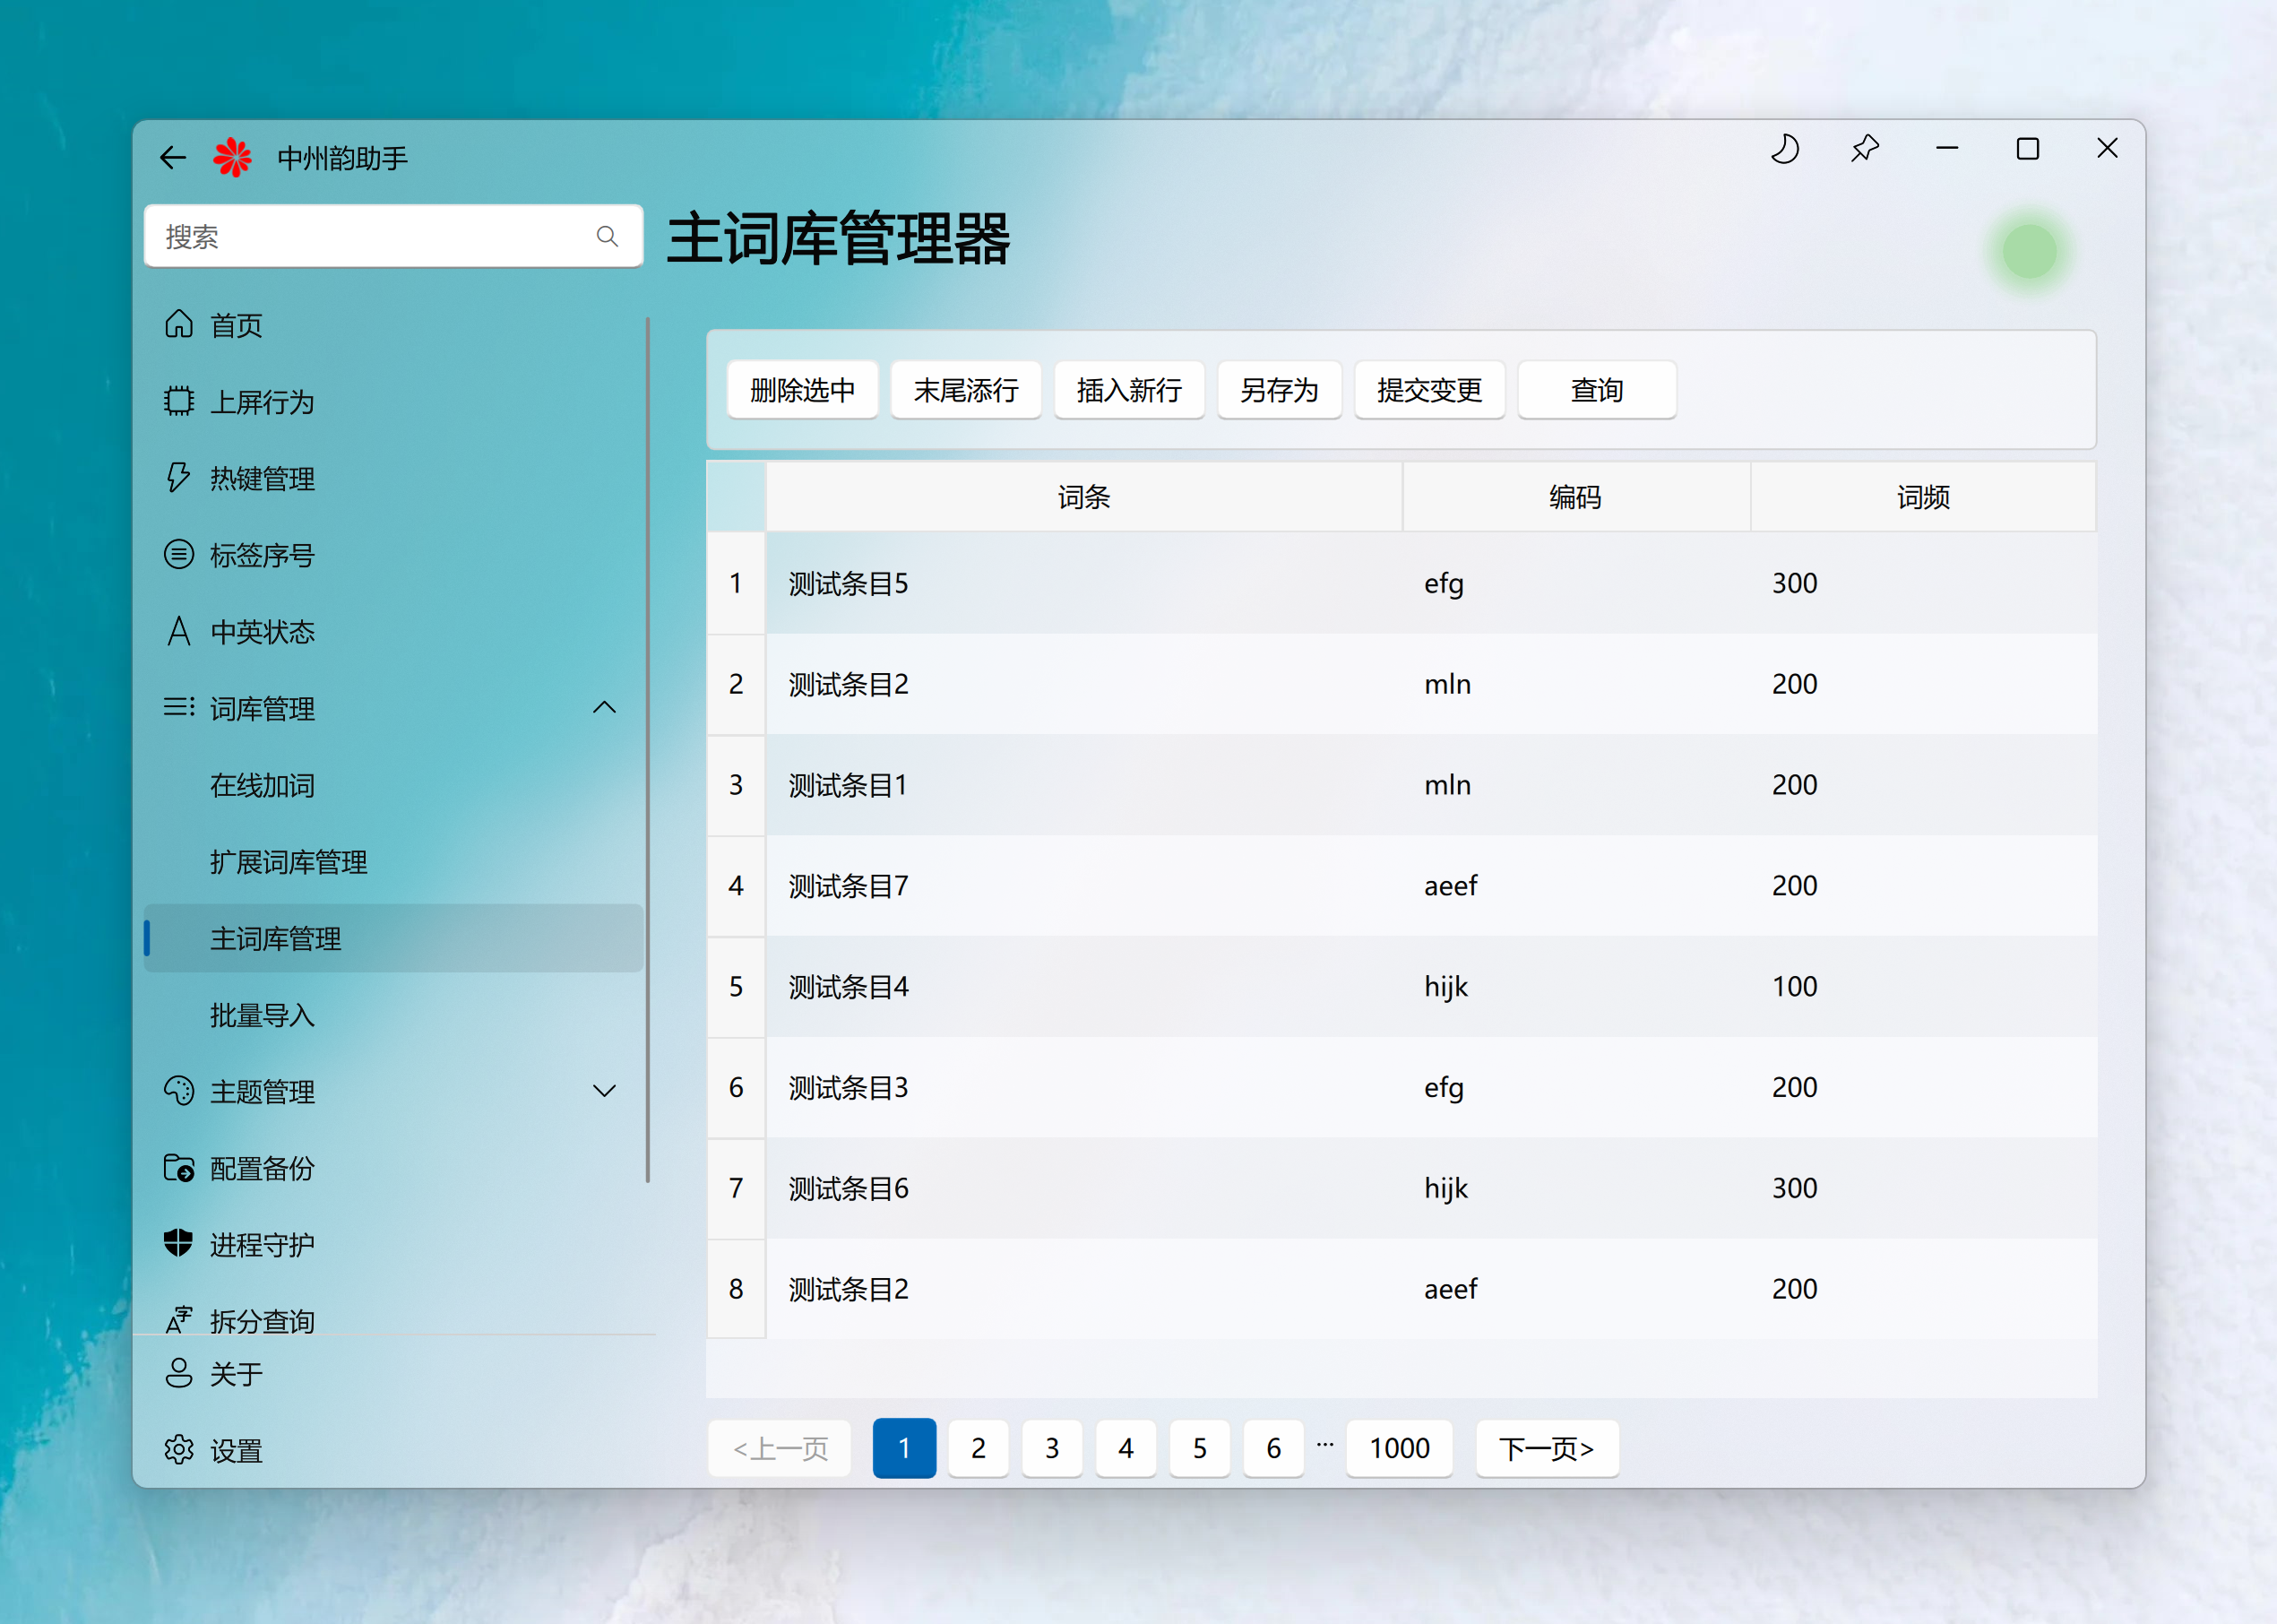Click the green status circle
The image size is (2277, 1624).
coord(2028,251)
